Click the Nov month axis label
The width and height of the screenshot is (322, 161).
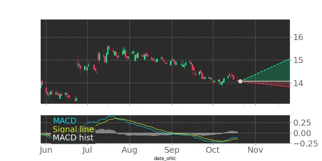[255, 150]
